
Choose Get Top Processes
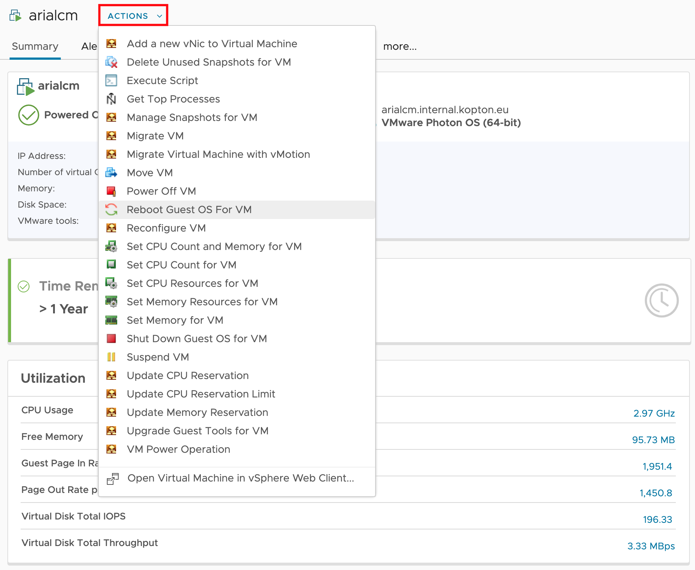[237, 99]
